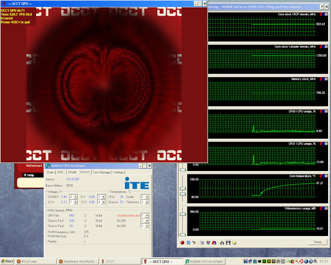This screenshot has height=265, width=331.
Task: Open the CPU Fan channel dropdown
Action: click(147, 215)
